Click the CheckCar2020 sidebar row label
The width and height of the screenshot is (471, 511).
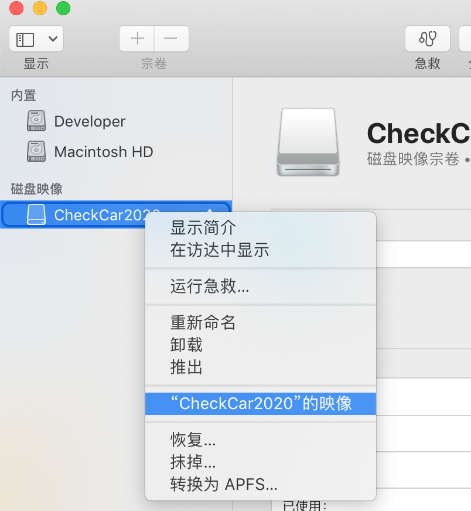click(x=100, y=215)
